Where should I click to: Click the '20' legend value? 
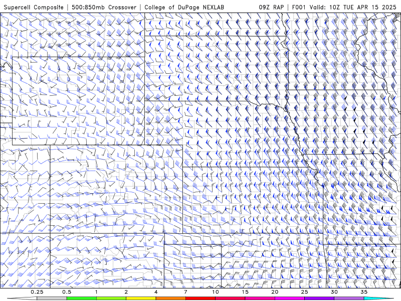click(x=275, y=292)
